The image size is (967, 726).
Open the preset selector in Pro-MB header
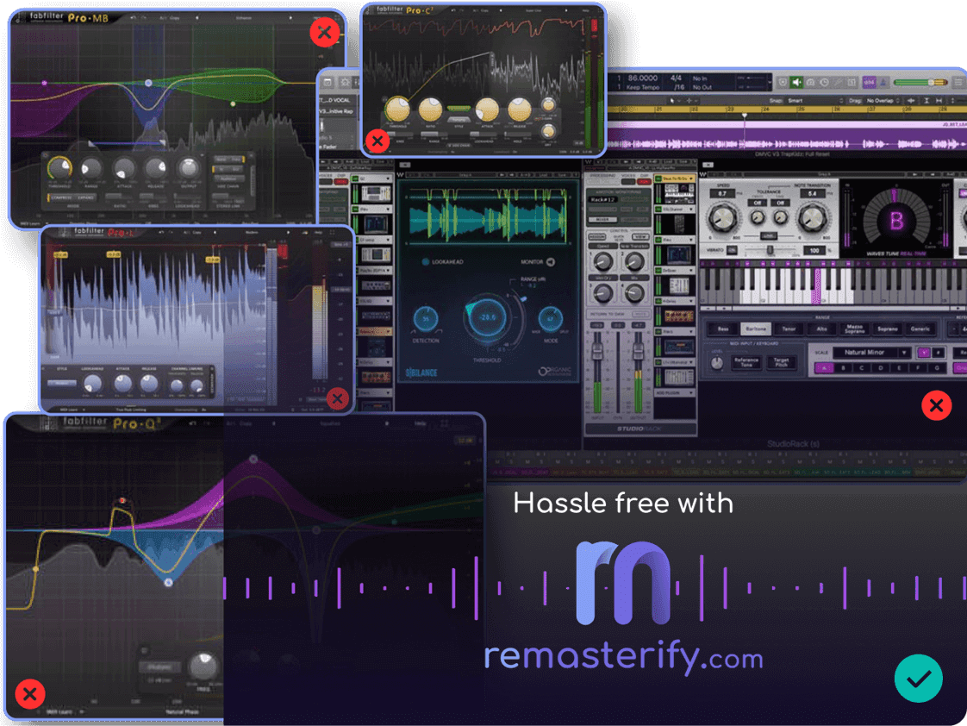point(244,18)
